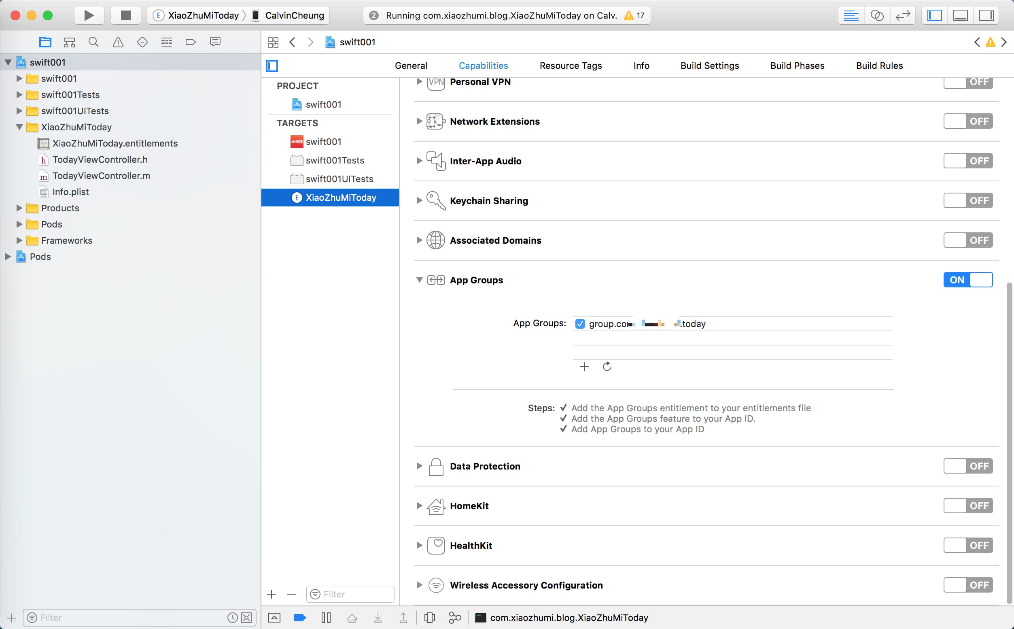The image size is (1014, 629).
Task: Open the Find navigator magnifier icon
Action: point(93,42)
